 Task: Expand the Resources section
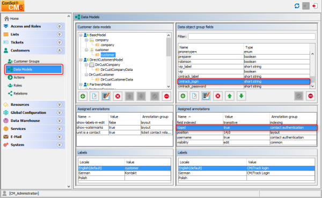(x=60, y=105)
